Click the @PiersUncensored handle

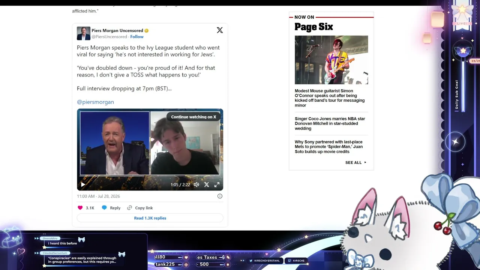pyautogui.click(x=109, y=37)
